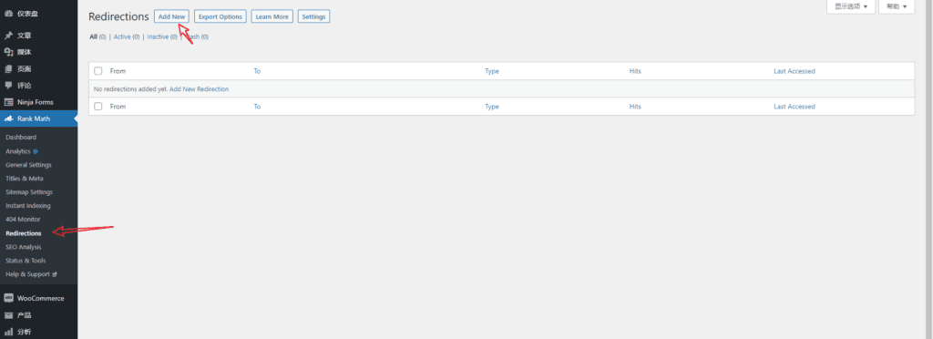933x339 pixels.
Task: Sort by Type in the table header
Action: coord(491,71)
